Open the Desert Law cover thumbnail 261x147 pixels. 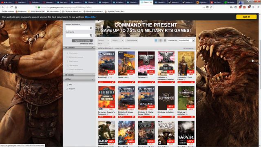point(126,64)
